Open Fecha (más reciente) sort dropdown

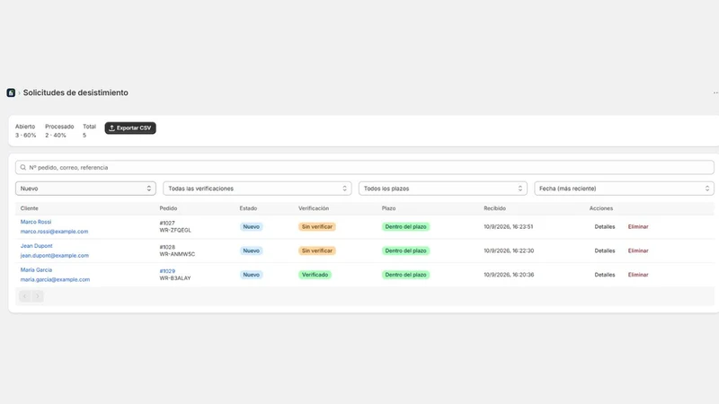pyautogui.click(x=624, y=189)
